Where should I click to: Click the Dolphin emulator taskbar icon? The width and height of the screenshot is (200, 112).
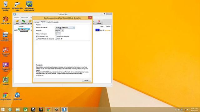tap(64, 110)
